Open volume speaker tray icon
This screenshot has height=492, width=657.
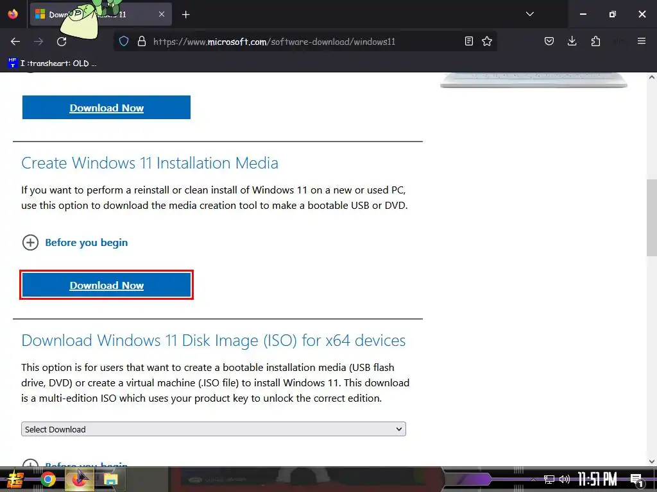565,479
